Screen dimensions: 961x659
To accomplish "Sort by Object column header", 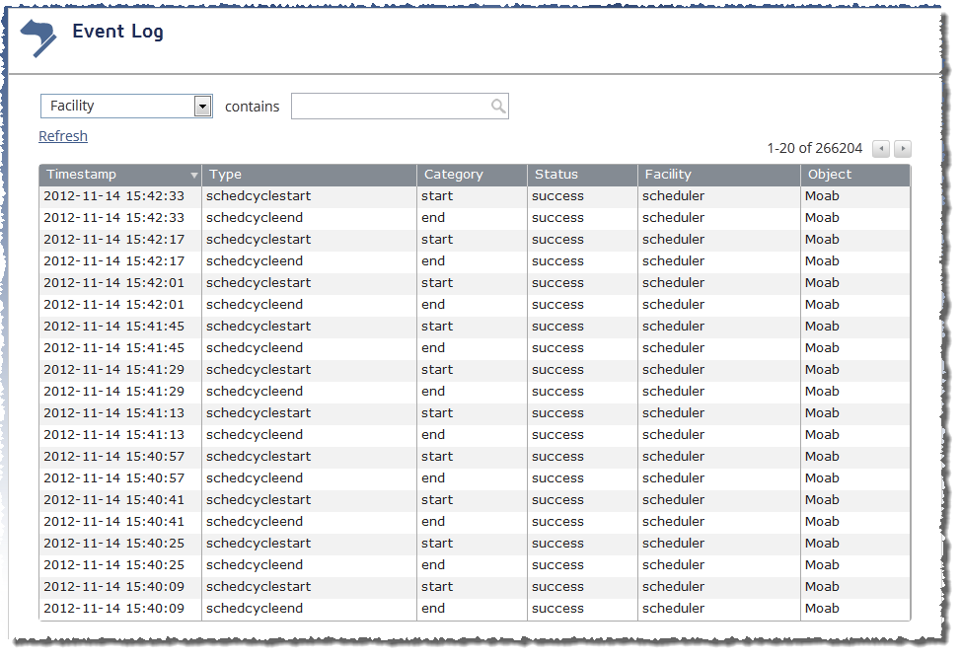I will click(x=855, y=175).
